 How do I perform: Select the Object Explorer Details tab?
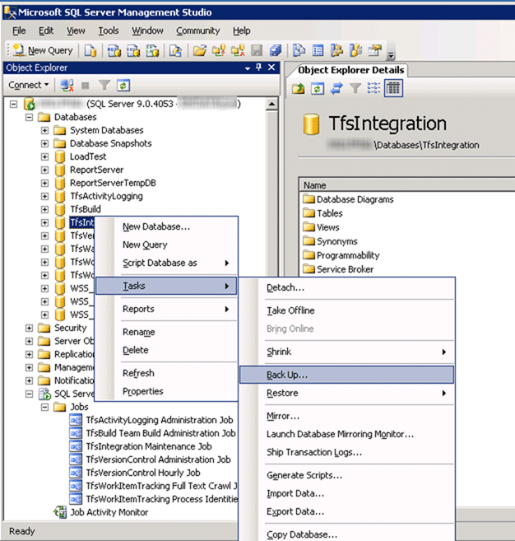coord(350,70)
